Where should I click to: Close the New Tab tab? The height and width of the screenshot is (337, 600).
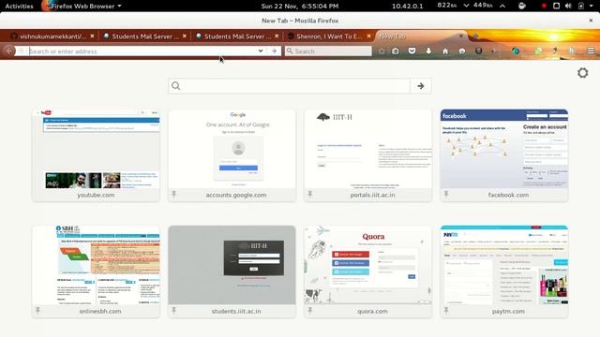click(x=461, y=36)
